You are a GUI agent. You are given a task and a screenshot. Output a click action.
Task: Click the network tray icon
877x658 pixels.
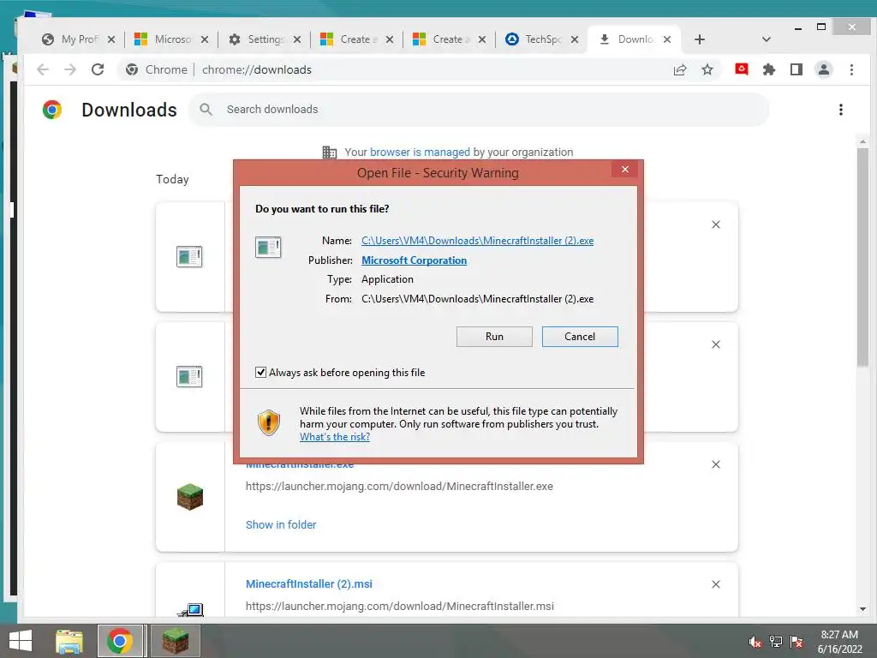click(776, 641)
